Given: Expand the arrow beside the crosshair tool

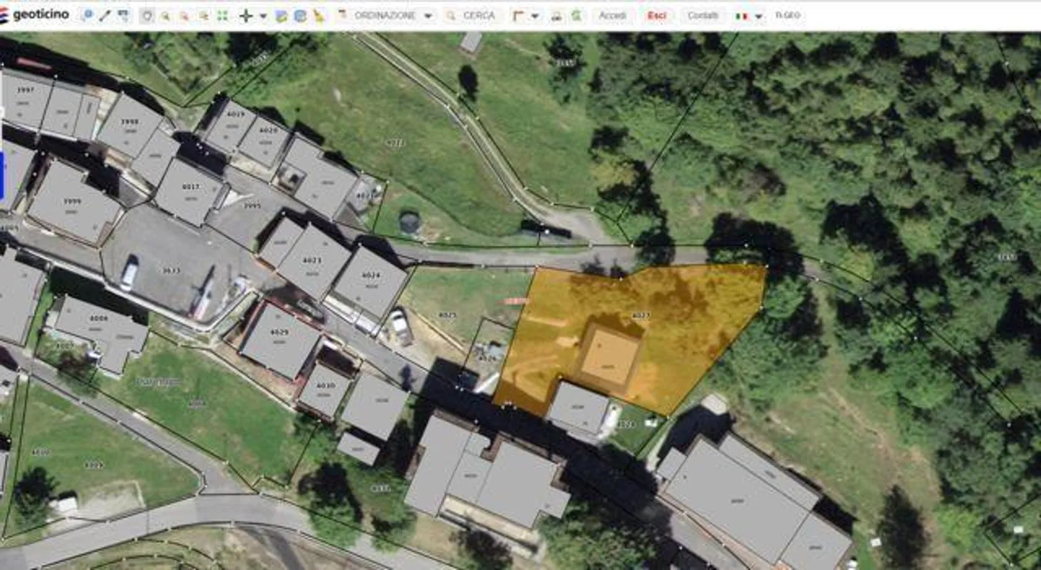Looking at the screenshot, I should click(262, 16).
